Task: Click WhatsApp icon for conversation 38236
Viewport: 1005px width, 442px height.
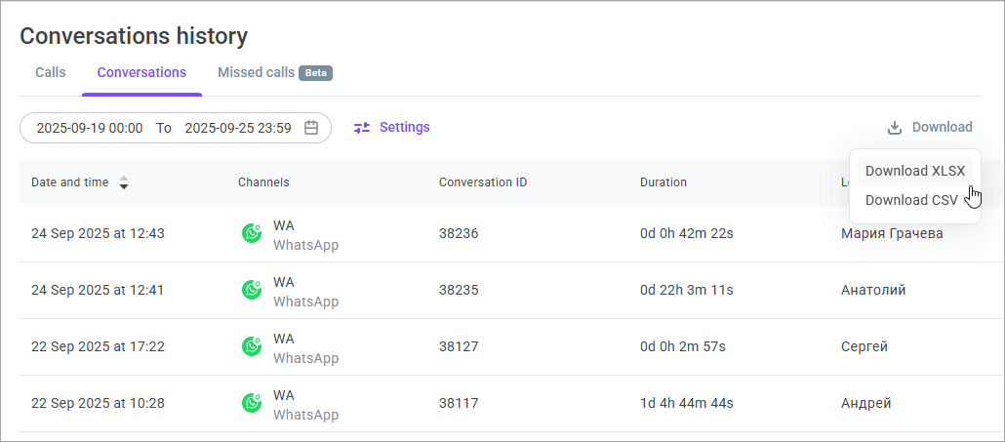Action: point(252,234)
